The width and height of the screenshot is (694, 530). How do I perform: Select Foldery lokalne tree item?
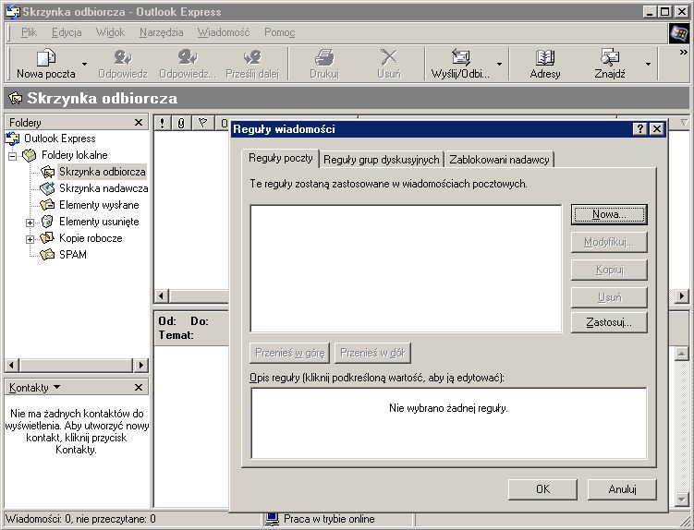[65, 155]
